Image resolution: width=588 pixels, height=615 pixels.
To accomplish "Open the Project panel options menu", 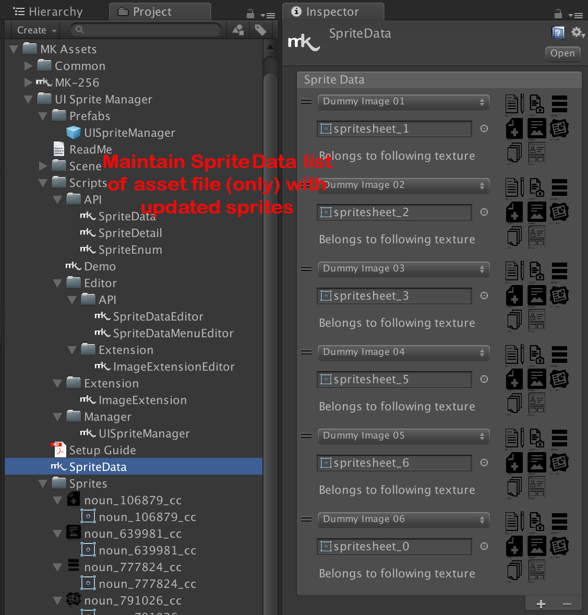I will [x=268, y=16].
